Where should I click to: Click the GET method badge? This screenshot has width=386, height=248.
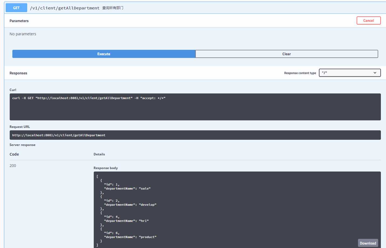tap(16, 8)
